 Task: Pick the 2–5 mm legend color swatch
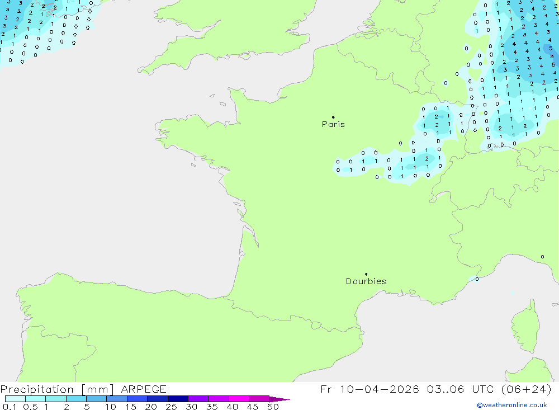[76, 399]
